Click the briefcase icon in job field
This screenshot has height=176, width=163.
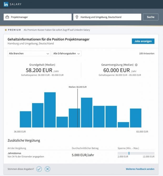coord(7,17)
